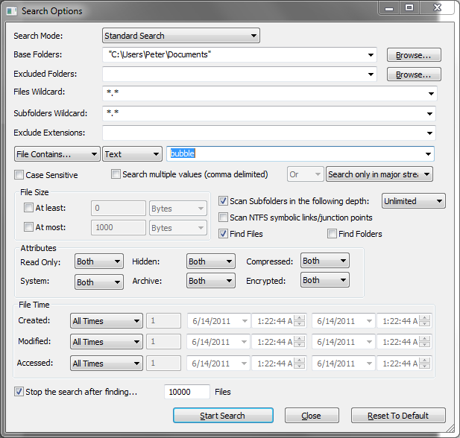460x438 pixels.
Task: Browse for Base Folders
Action: (x=414, y=55)
